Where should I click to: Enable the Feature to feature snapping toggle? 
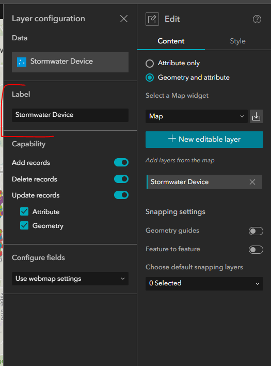click(x=256, y=250)
